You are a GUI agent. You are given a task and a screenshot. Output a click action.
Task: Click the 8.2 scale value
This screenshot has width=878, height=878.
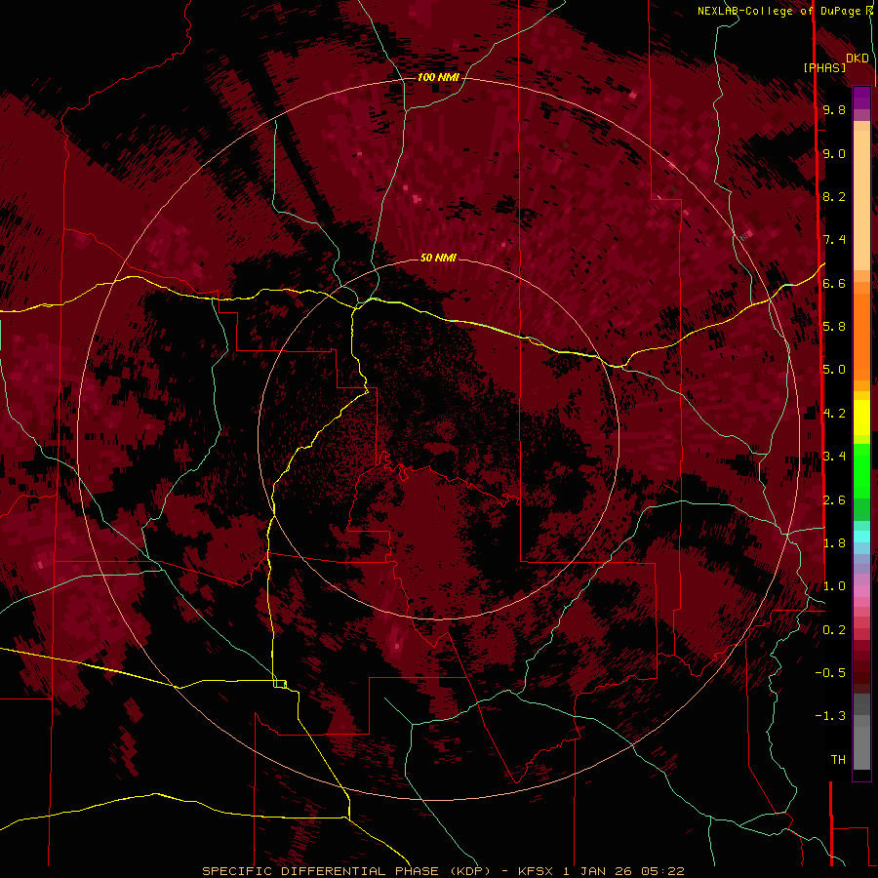coord(834,196)
